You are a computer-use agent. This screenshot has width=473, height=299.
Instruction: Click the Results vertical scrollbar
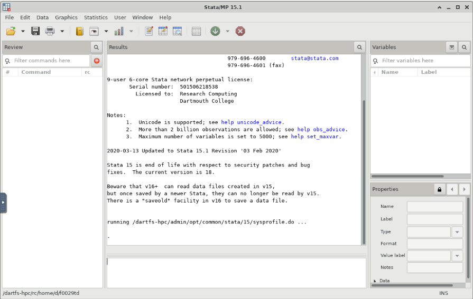364,172
